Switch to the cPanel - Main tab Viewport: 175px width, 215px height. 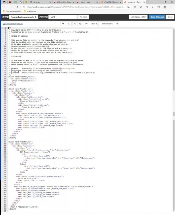coord(87,2)
